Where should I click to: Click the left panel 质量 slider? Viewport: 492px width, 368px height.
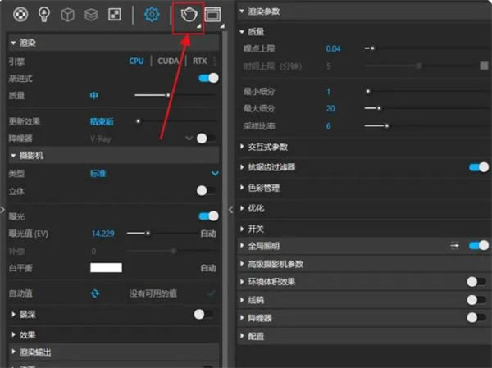(x=175, y=95)
